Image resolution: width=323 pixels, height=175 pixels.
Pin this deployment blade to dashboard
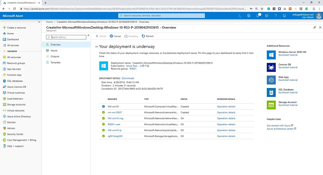tap(314, 27)
